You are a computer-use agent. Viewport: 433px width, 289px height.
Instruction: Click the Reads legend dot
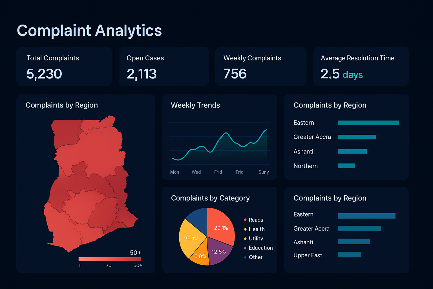pos(245,220)
